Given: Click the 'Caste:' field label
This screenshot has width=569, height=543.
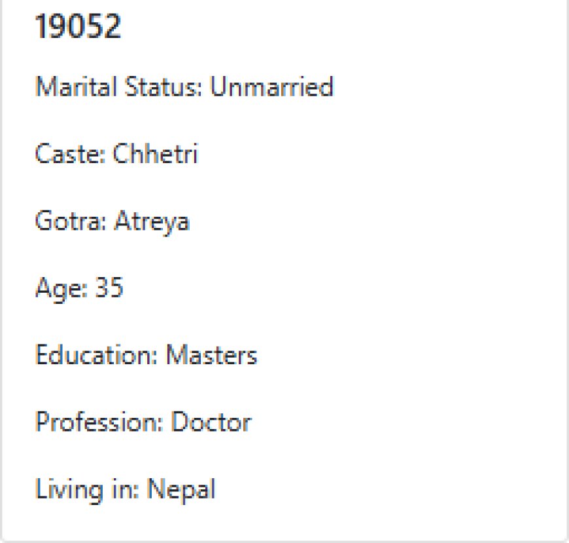Looking at the screenshot, I should (70, 155).
